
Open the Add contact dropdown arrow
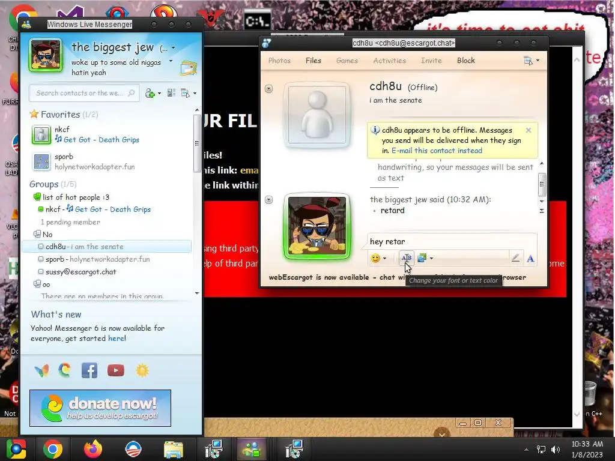tap(159, 93)
